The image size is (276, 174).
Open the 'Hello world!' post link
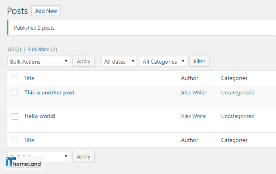click(40, 116)
